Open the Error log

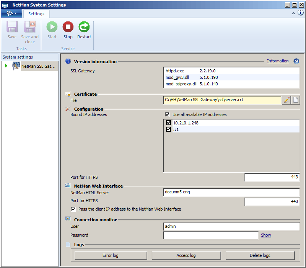110,255
